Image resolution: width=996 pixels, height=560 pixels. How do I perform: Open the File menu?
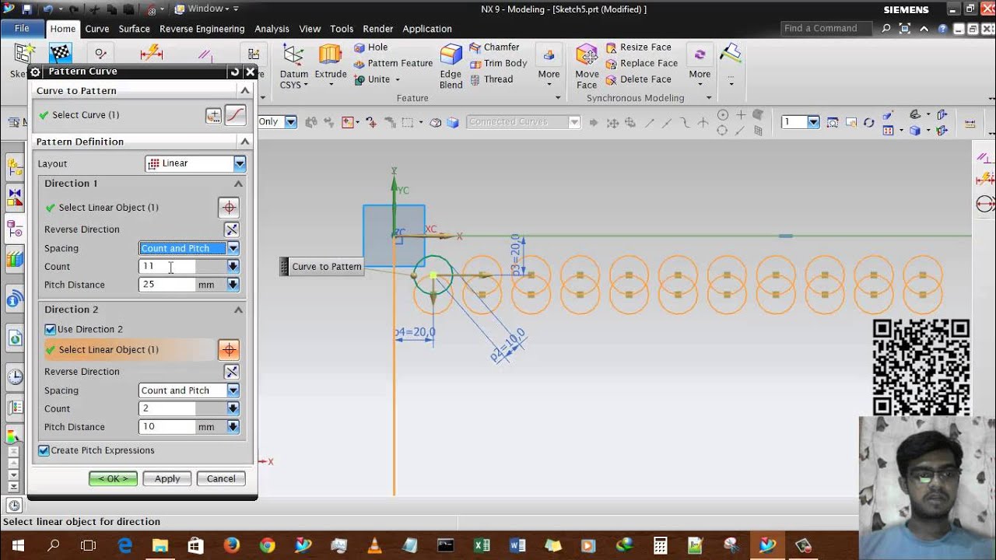point(22,29)
